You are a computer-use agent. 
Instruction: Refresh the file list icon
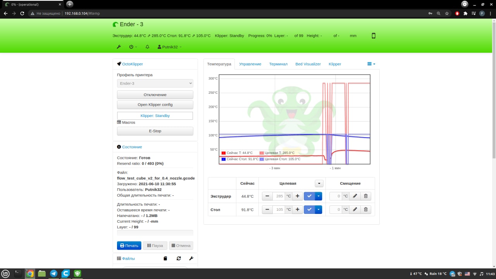click(179, 258)
